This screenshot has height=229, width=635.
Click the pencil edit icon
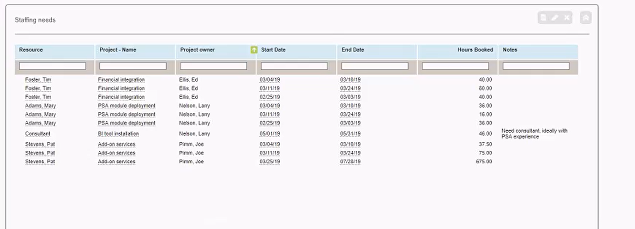(555, 18)
